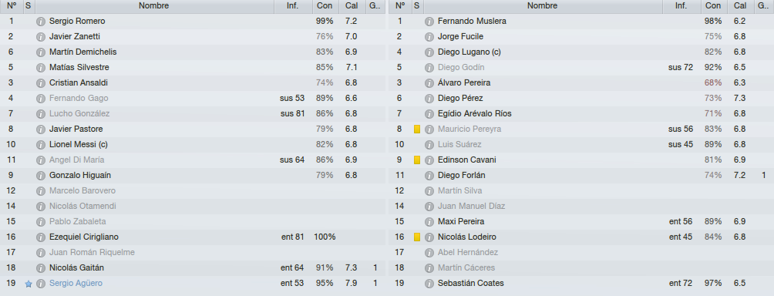
Task: Open Sergio Agüero player link
Action: click(x=76, y=283)
